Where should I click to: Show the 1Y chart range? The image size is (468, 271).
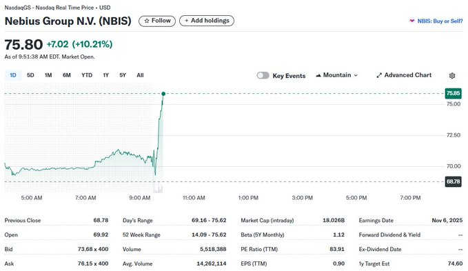tap(105, 75)
